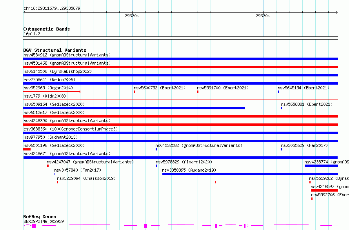Click nsv952965 (Dogan2014) label
This screenshot has width=349, height=230.
click(x=48, y=88)
